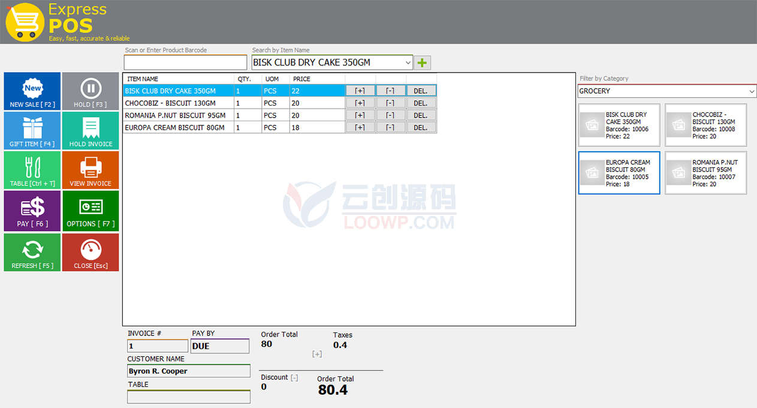This screenshot has height=408, width=757.
Task: Select the CHOCOBIZ BISCUIT 130GM product card
Action: click(706, 125)
